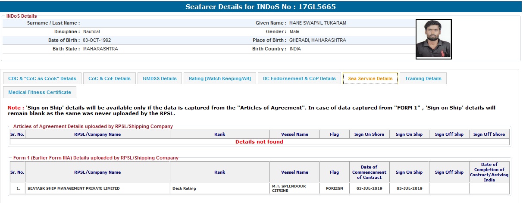Image resolution: width=523 pixels, height=203 pixels.
Task: Click the Date of Commencement of Contract header
Action: click(x=369, y=172)
